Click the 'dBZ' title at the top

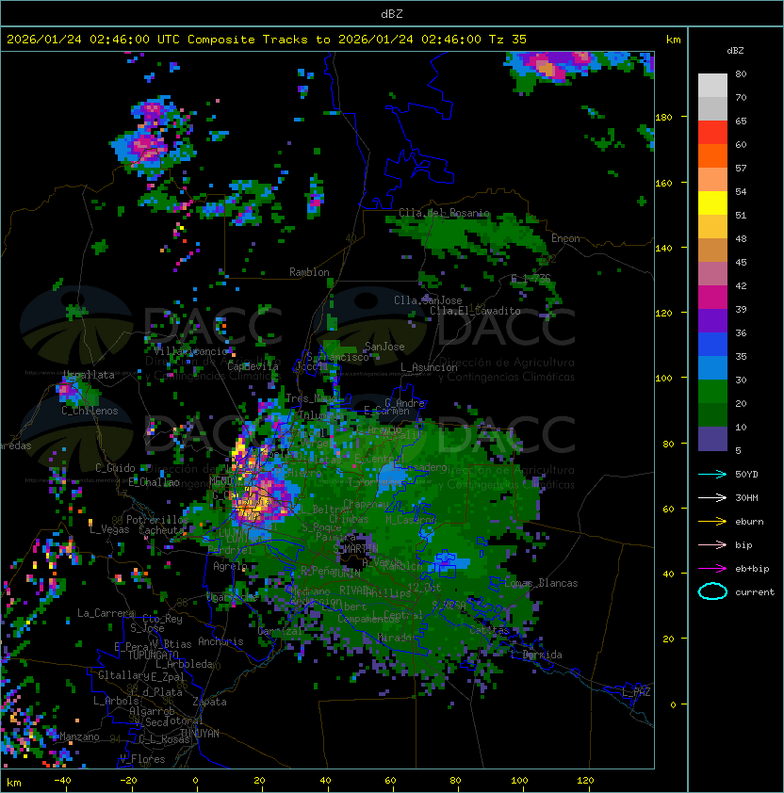(392, 13)
